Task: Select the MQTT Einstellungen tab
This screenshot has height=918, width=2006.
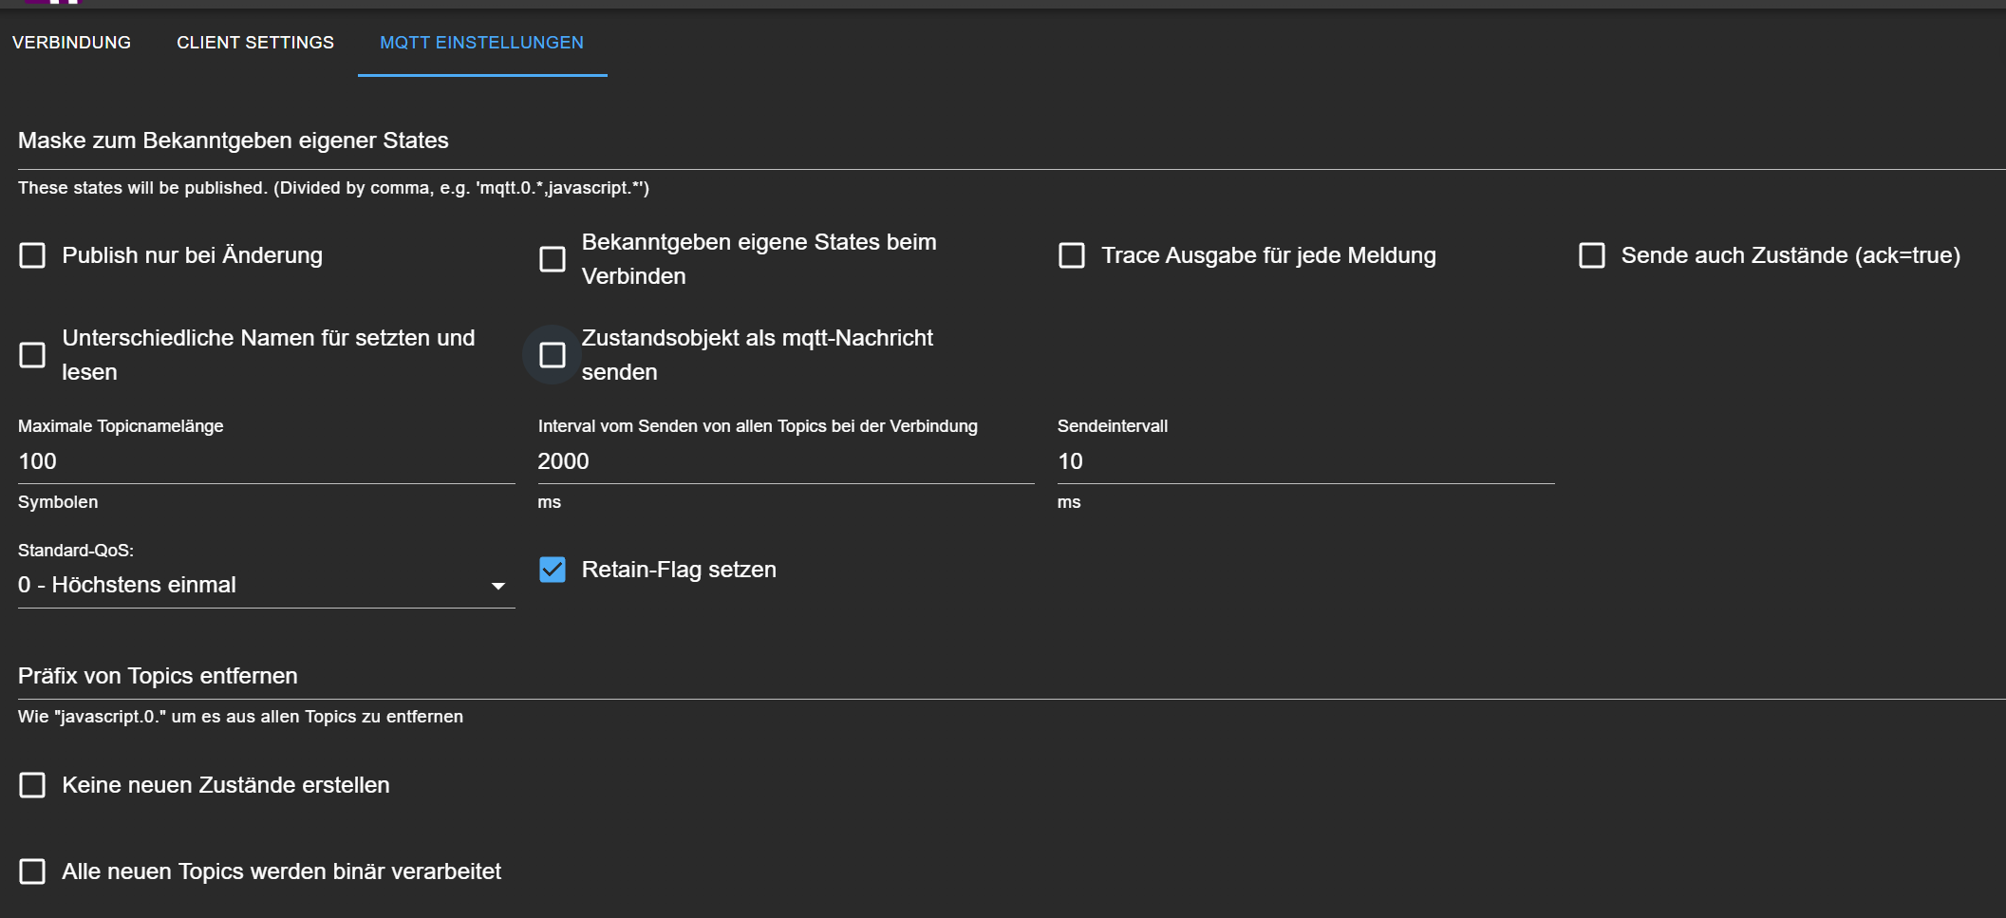Action: pyautogui.click(x=481, y=43)
